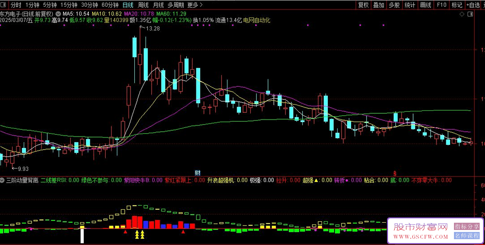Screen dimensions: 485x245
Task: Click the 复权 button
Action: [x=363, y=5]
